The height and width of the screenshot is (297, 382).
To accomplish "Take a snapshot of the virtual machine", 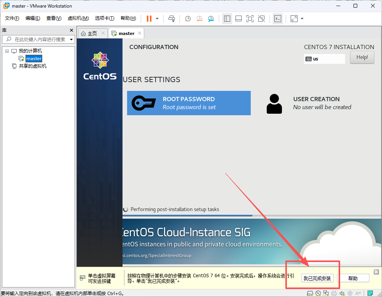I will pos(188,19).
